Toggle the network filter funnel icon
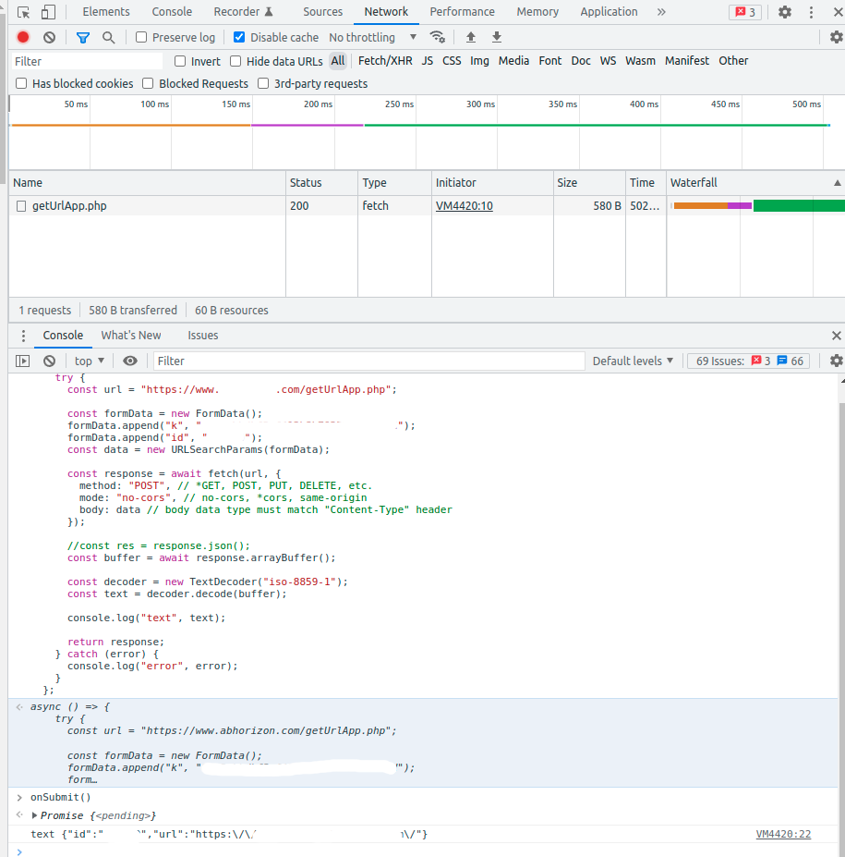 83,37
